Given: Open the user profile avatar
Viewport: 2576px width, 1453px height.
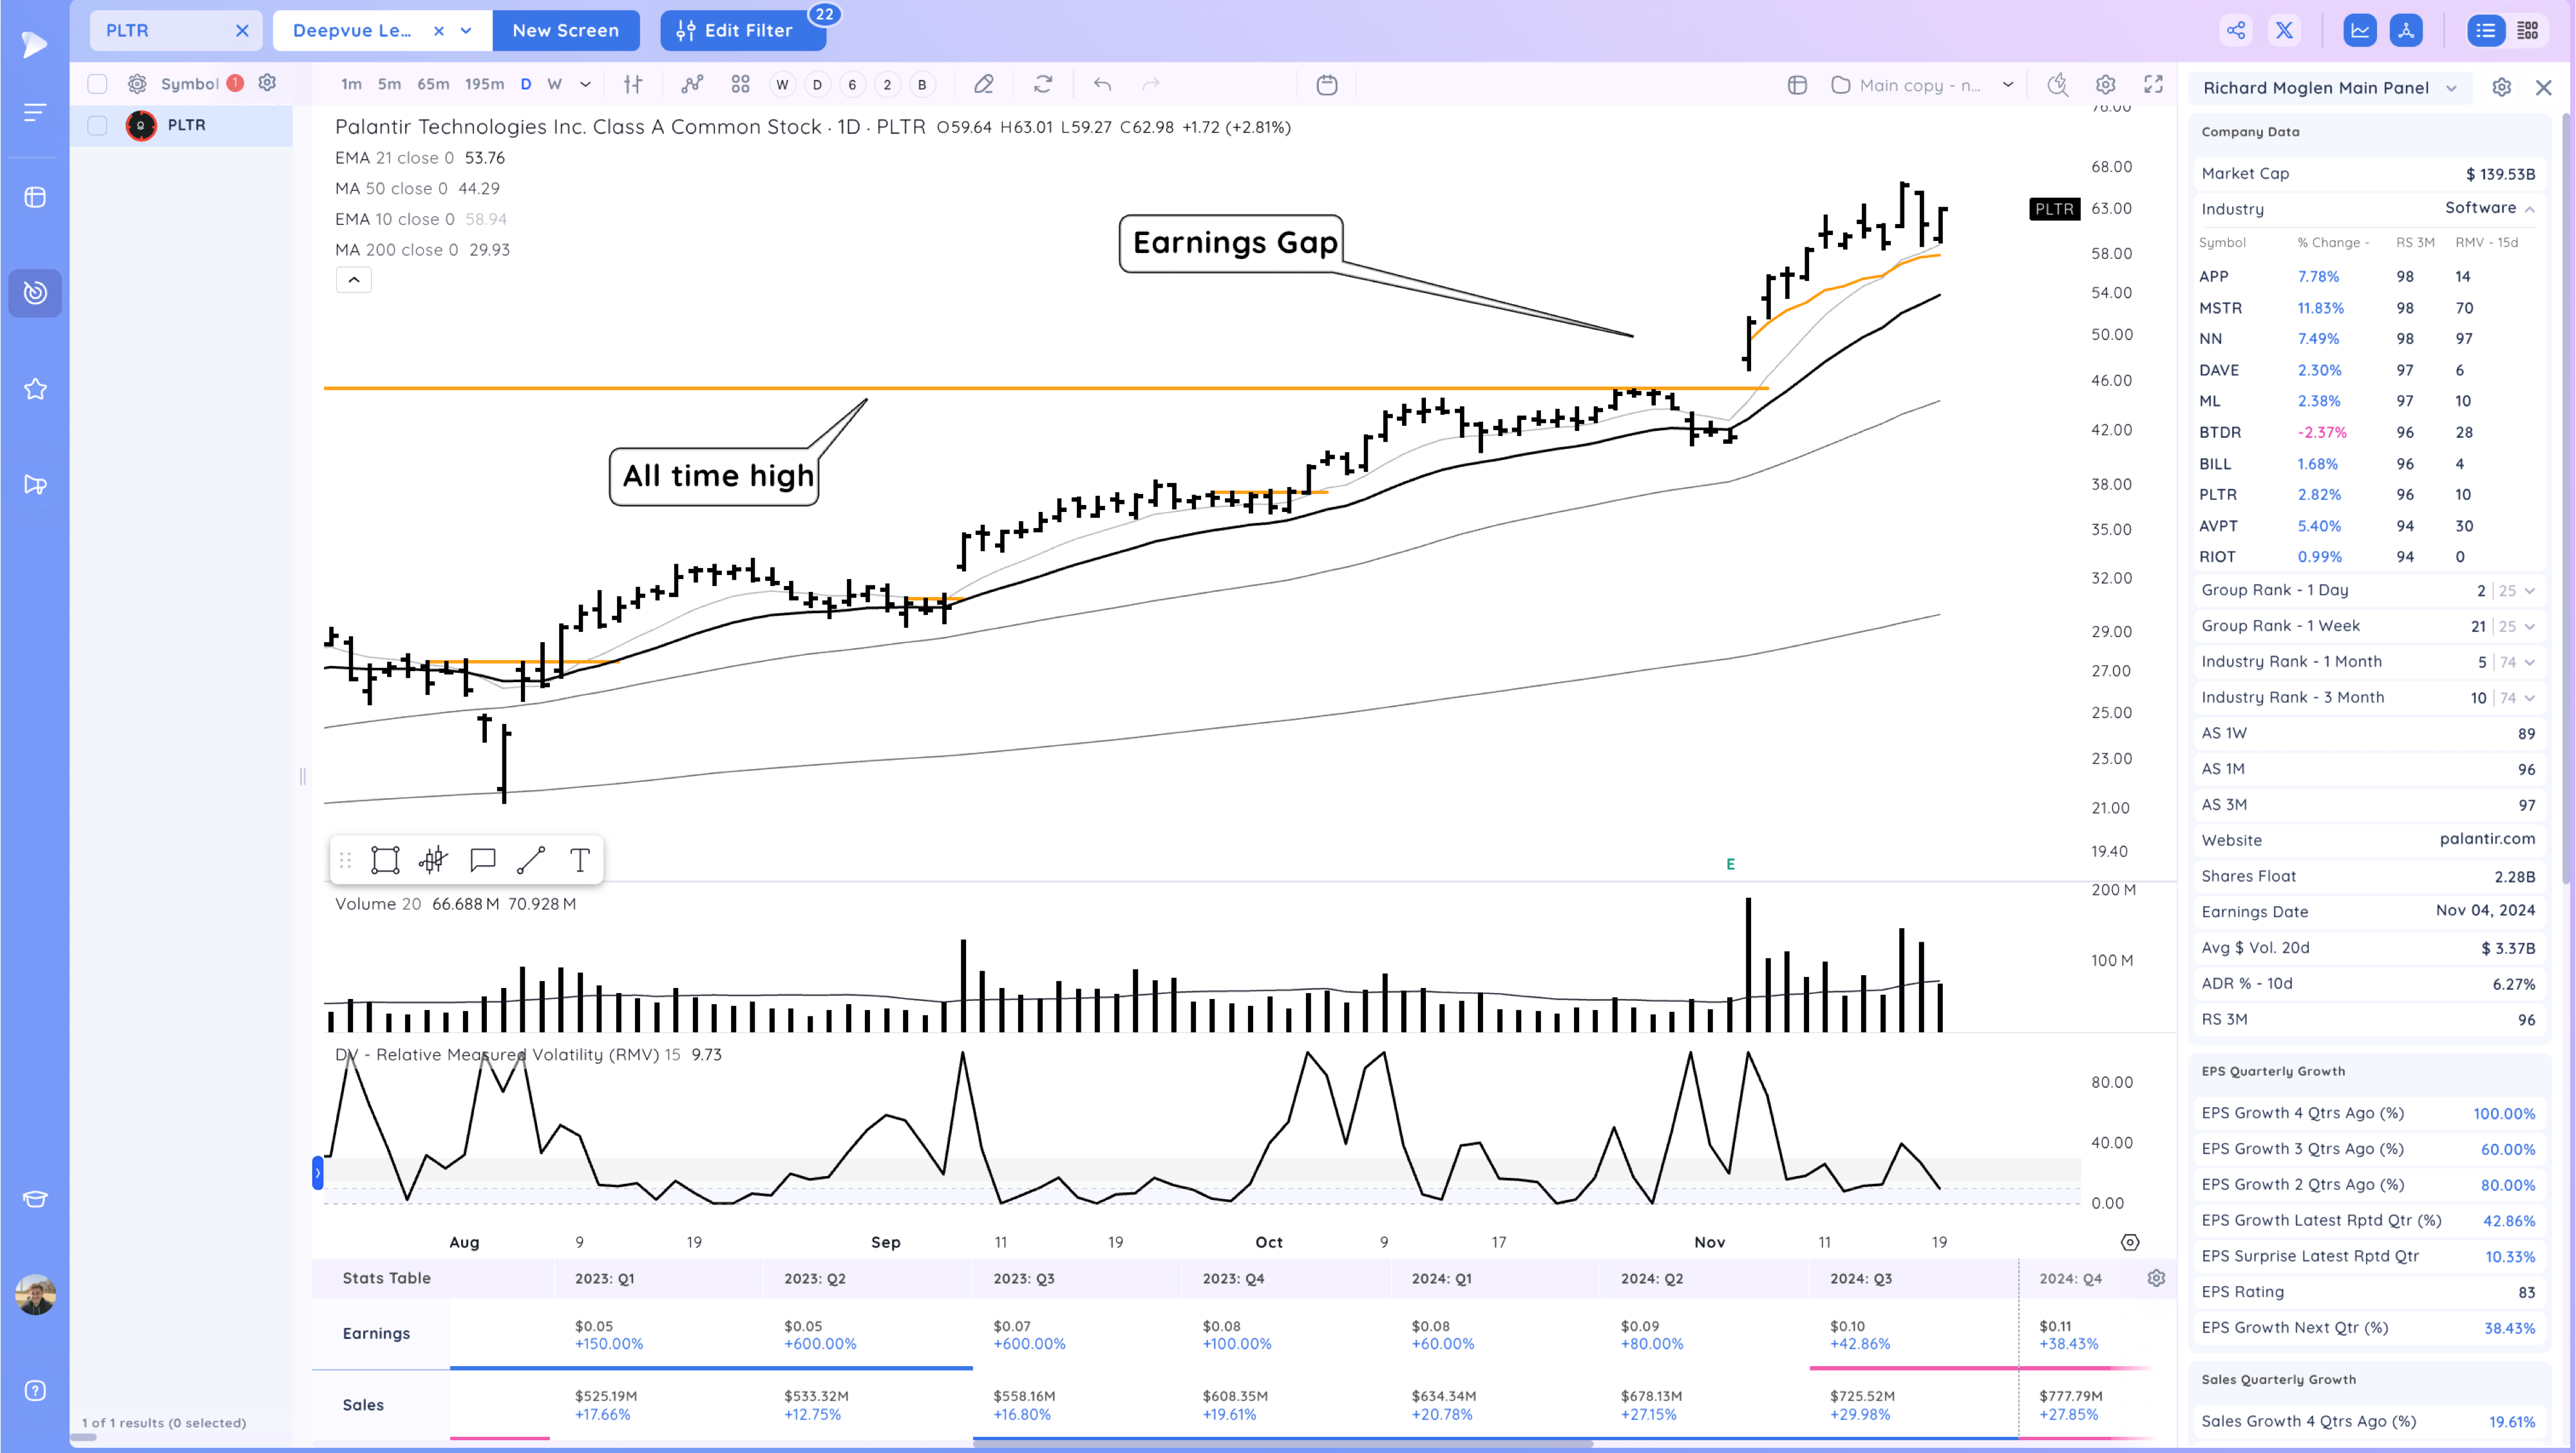Looking at the screenshot, I should [x=35, y=1294].
